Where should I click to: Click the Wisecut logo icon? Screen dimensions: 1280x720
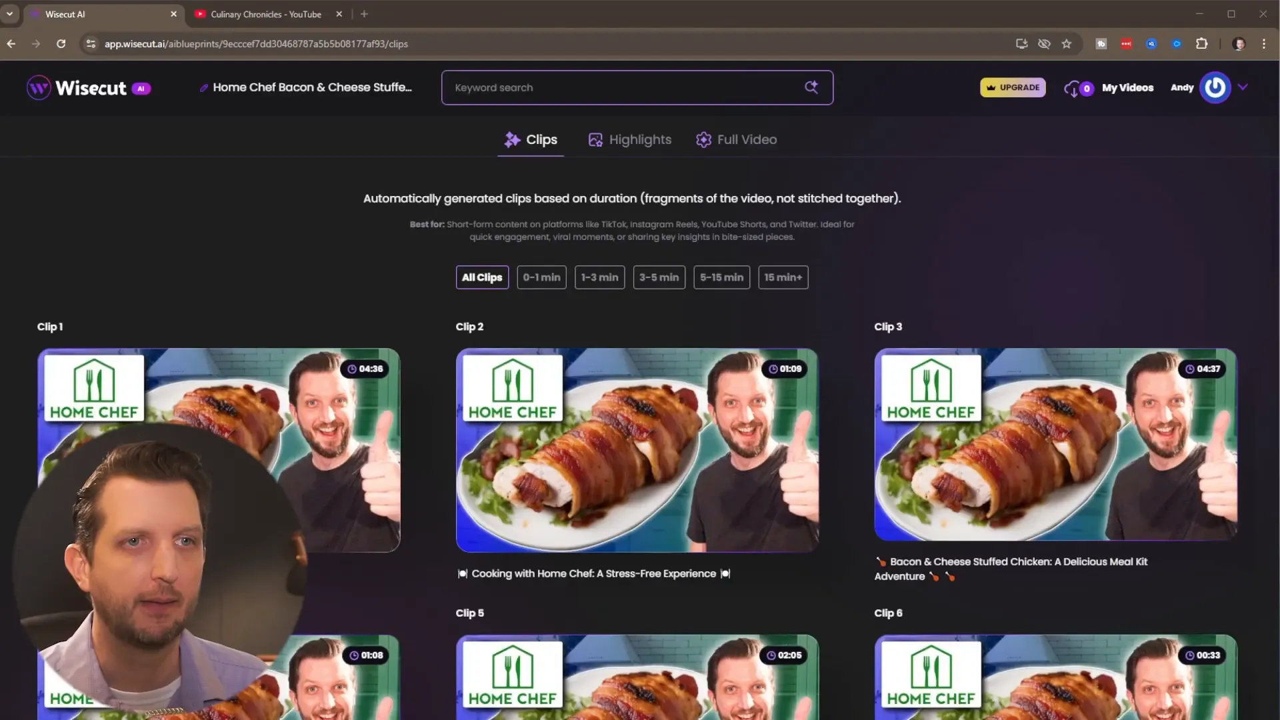(39, 87)
